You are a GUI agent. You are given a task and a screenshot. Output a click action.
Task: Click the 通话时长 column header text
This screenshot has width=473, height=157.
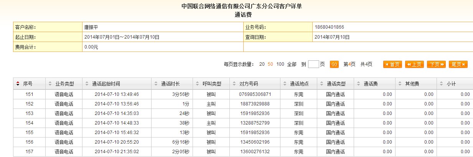[170, 84]
